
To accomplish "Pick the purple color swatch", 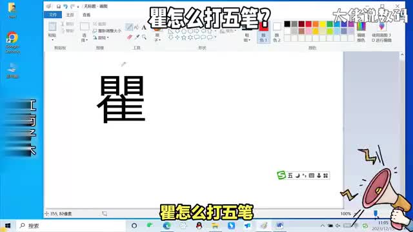I will 351,24.
